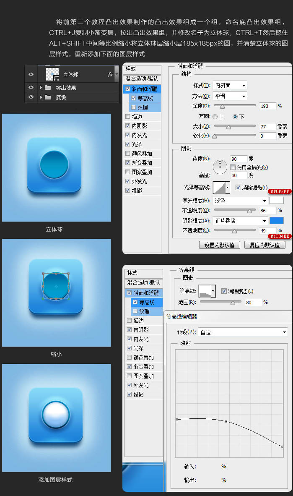Open the 等高线 contour preview in 图素 section
The height and width of the screenshot is (496, 293).
point(205,291)
